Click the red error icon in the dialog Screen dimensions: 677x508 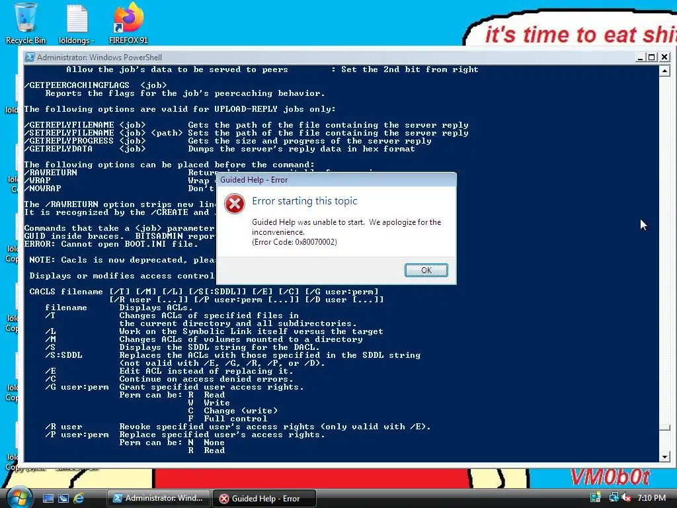[235, 204]
